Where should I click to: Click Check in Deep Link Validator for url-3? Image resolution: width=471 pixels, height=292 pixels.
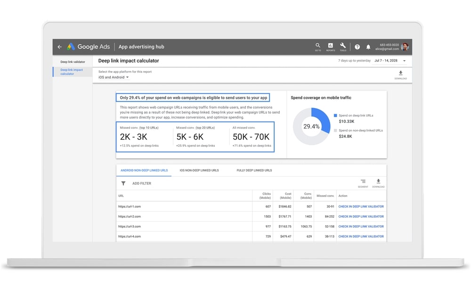[x=361, y=227]
